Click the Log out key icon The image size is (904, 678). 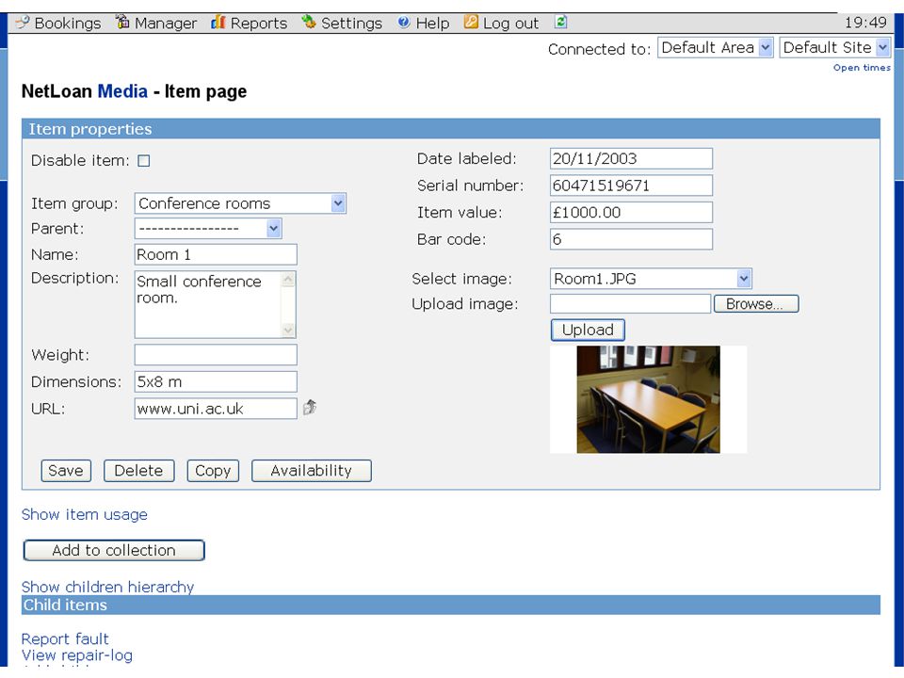click(471, 22)
